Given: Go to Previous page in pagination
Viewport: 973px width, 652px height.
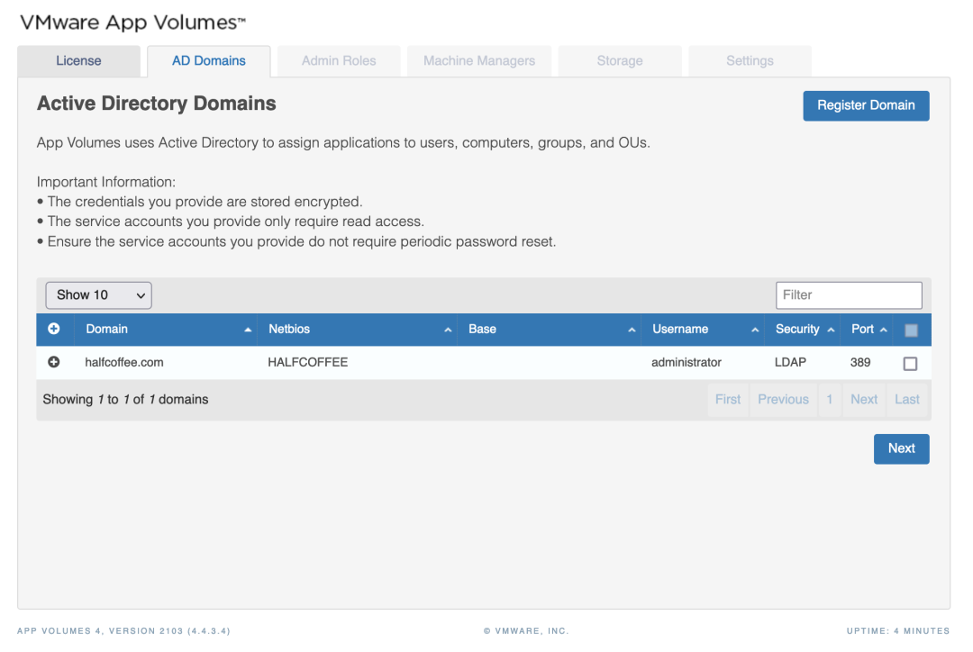Looking at the screenshot, I should tap(783, 400).
